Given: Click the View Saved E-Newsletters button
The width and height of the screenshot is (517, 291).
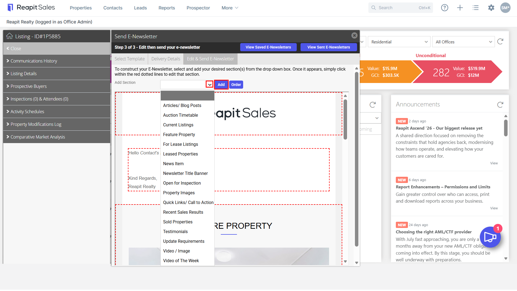Looking at the screenshot, I should coord(268,47).
